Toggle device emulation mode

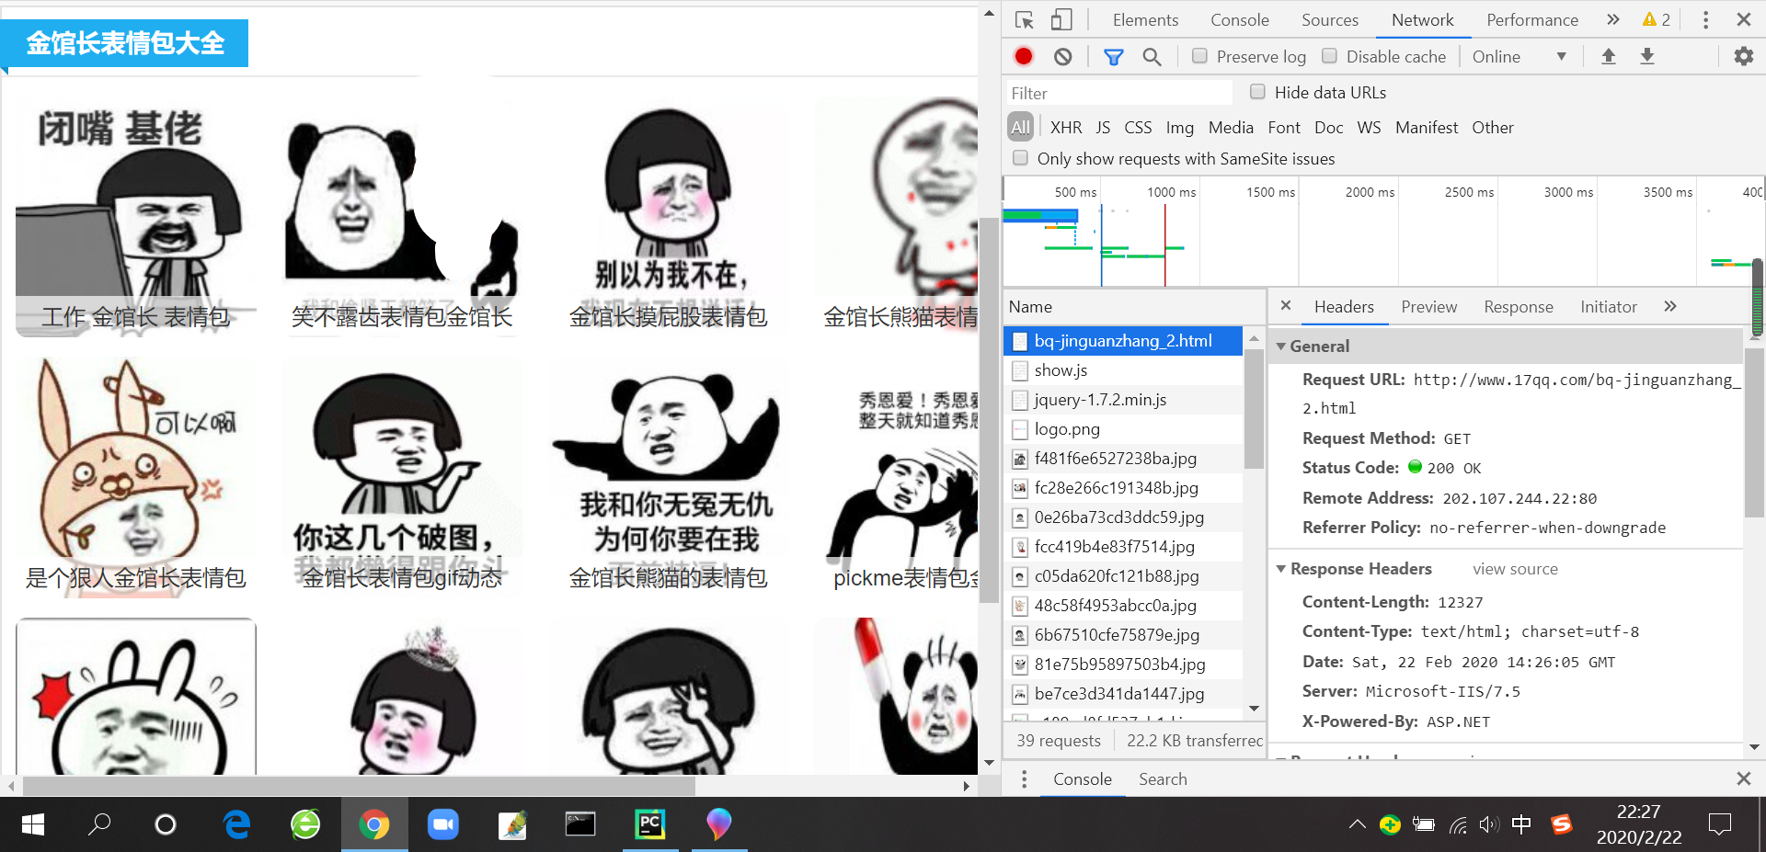point(1061,18)
